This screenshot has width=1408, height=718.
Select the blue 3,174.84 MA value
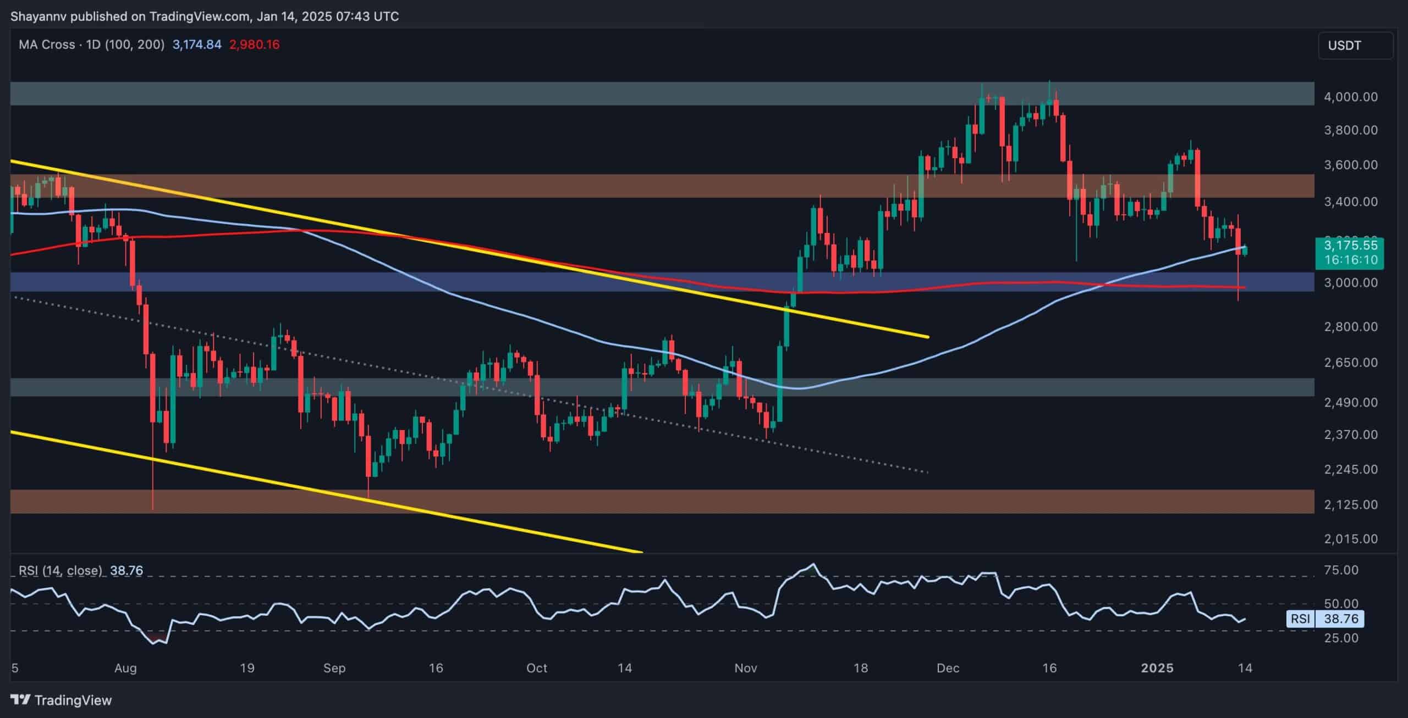[x=197, y=44]
